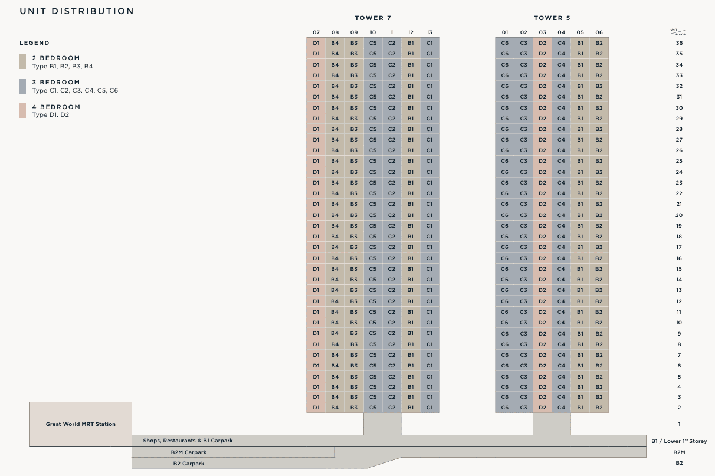Click column header 01 in Tower 5
715x476 pixels.
click(505, 32)
